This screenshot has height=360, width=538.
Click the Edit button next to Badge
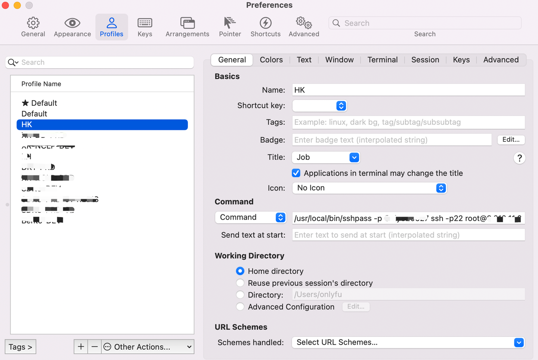click(511, 140)
